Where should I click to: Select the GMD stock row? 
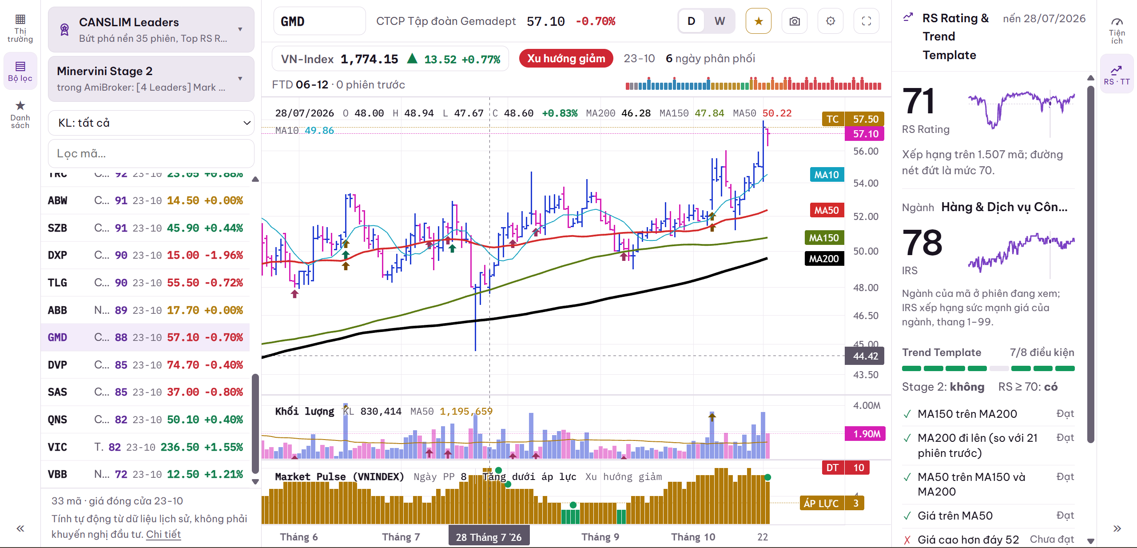click(145, 337)
